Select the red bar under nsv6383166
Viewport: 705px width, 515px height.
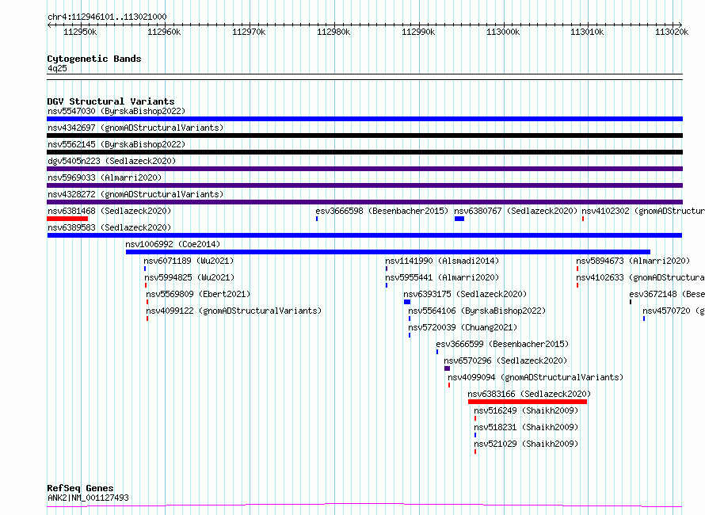[x=528, y=402]
